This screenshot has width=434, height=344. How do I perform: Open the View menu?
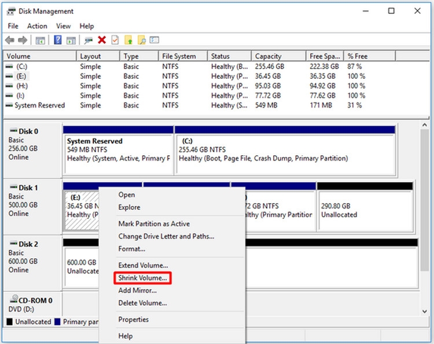[64, 26]
